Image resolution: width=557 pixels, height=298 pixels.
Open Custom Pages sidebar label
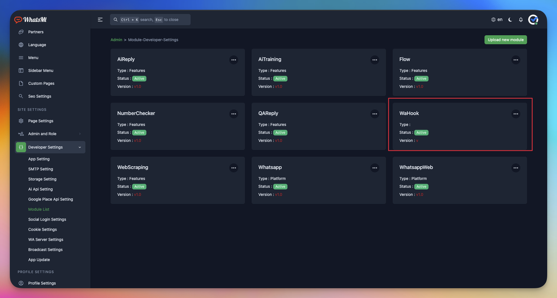(41, 84)
